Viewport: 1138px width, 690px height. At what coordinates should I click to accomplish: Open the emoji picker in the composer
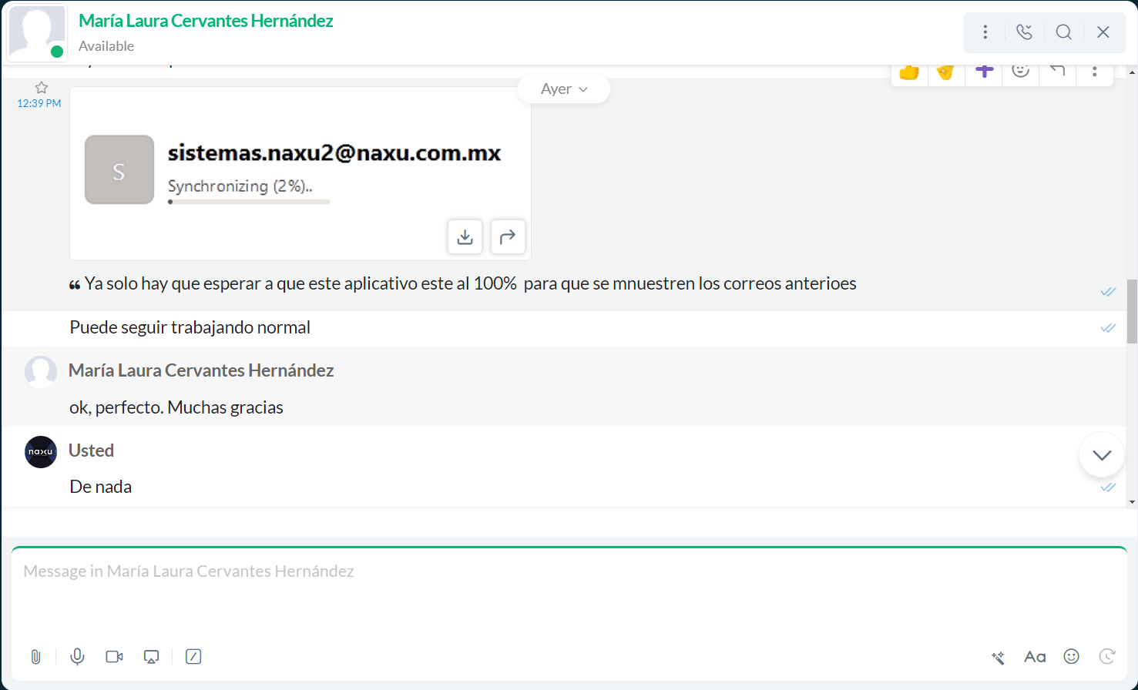point(1071,656)
